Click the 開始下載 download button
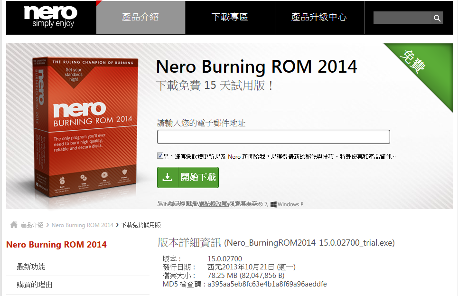Viewport: 458px width, 296px height. coord(188,177)
